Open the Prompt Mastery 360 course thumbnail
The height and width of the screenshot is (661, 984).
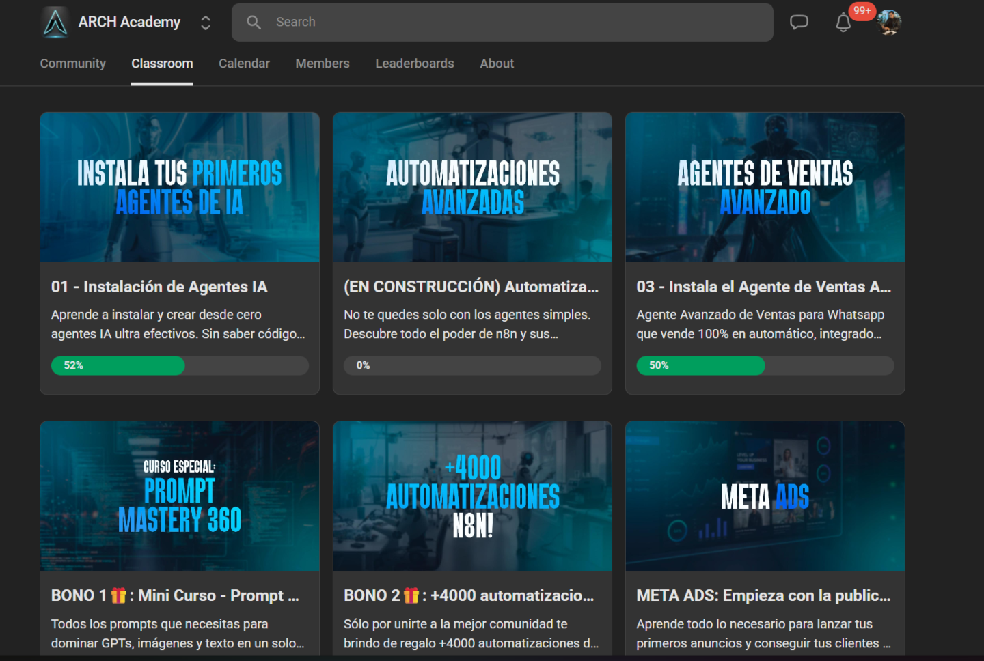tap(180, 496)
